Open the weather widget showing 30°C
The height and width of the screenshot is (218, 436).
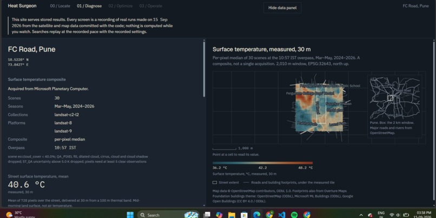[x=20, y=215]
